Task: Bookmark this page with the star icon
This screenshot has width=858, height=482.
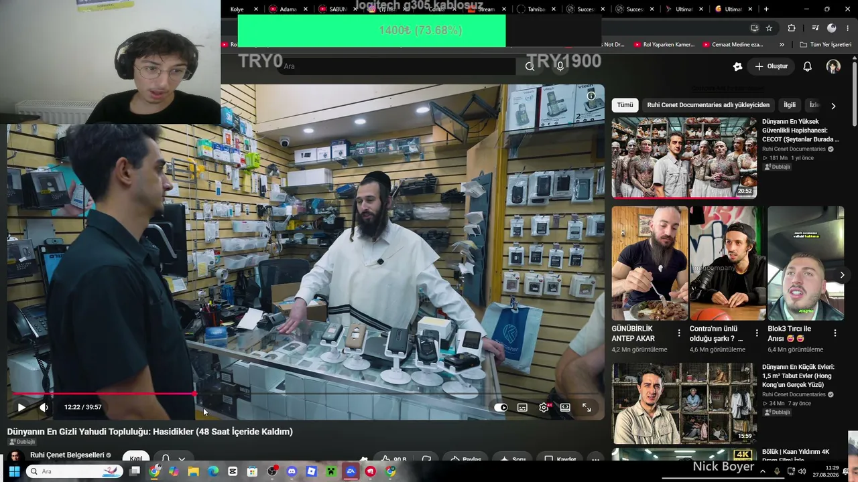Action: [769, 28]
